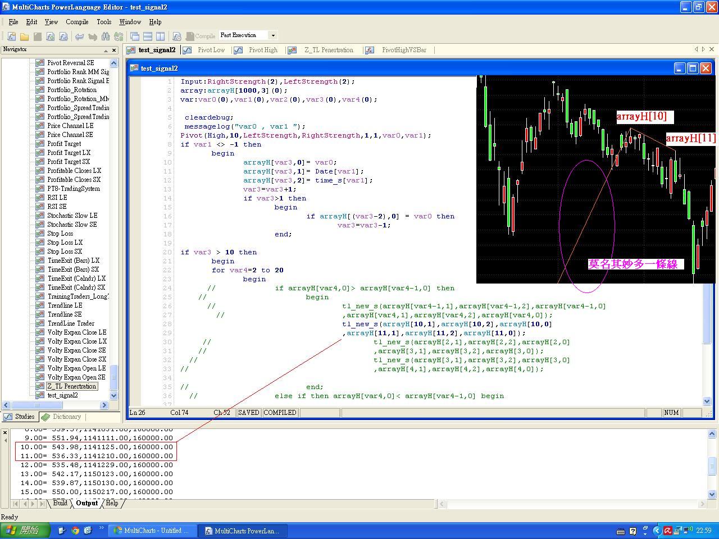Close the active document tab with X
The width and height of the screenshot is (719, 539).
[x=712, y=49]
